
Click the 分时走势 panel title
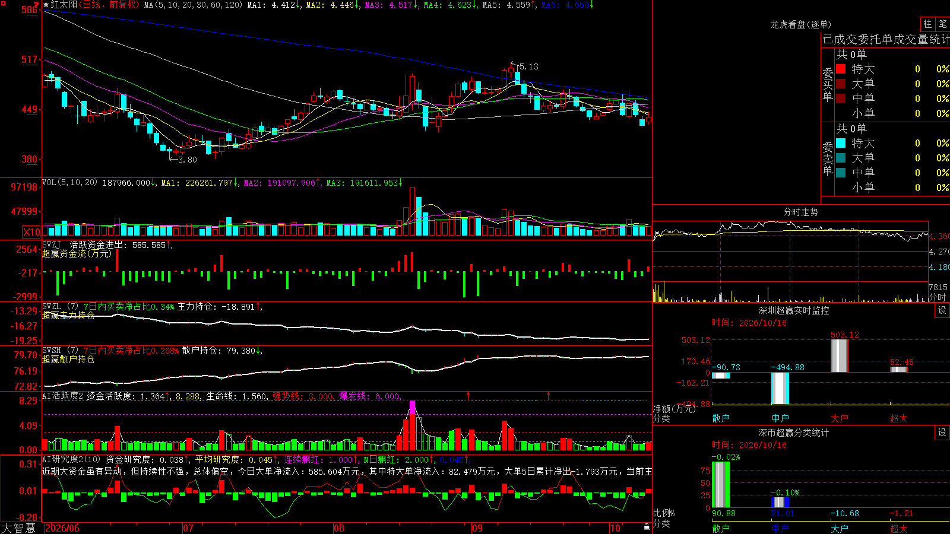(x=801, y=212)
